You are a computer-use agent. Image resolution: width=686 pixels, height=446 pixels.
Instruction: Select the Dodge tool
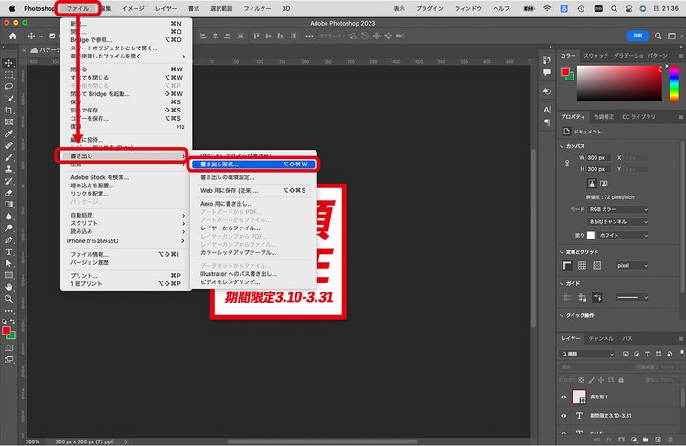click(9, 228)
